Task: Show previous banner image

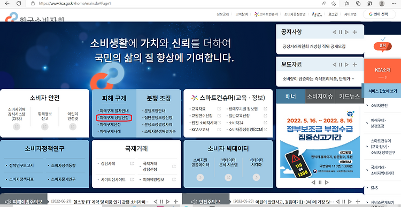Action: pos(313,182)
